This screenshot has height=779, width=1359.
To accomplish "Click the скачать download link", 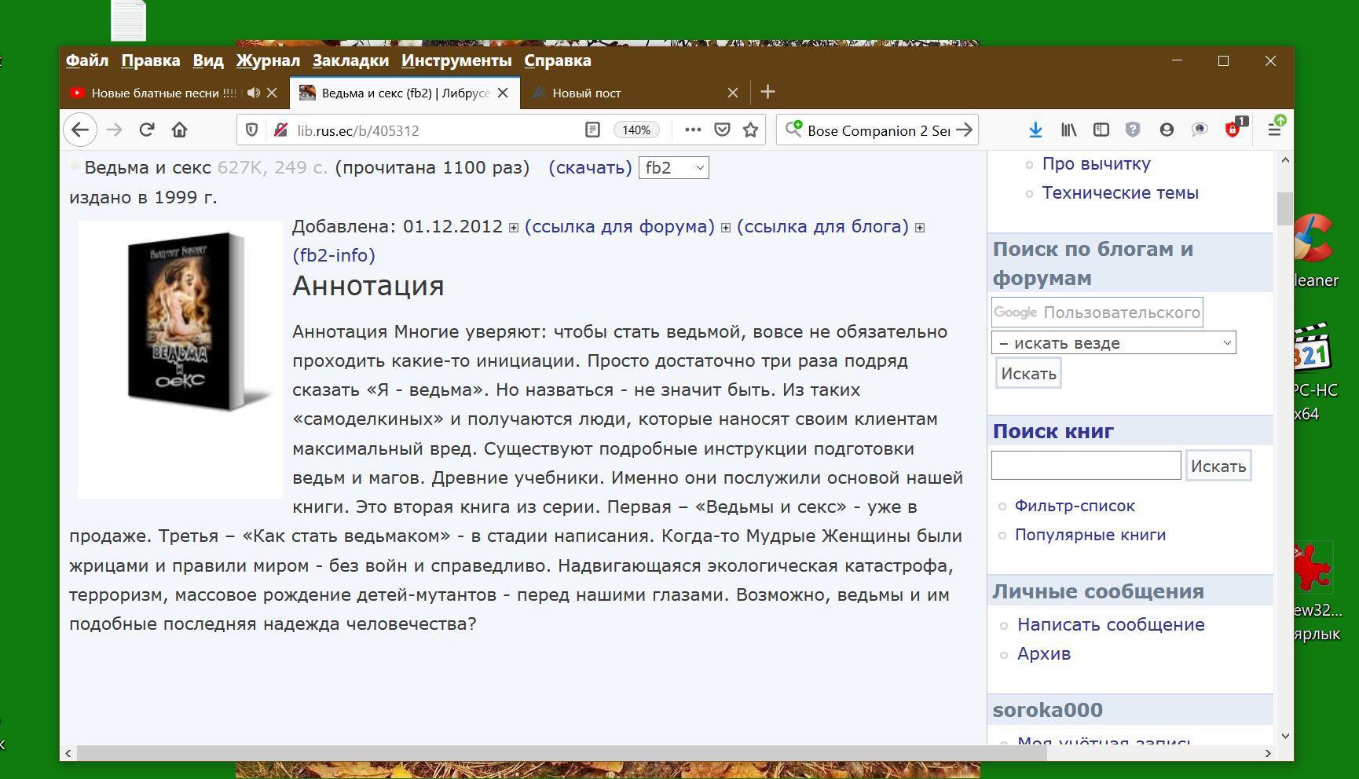I will click(x=590, y=168).
